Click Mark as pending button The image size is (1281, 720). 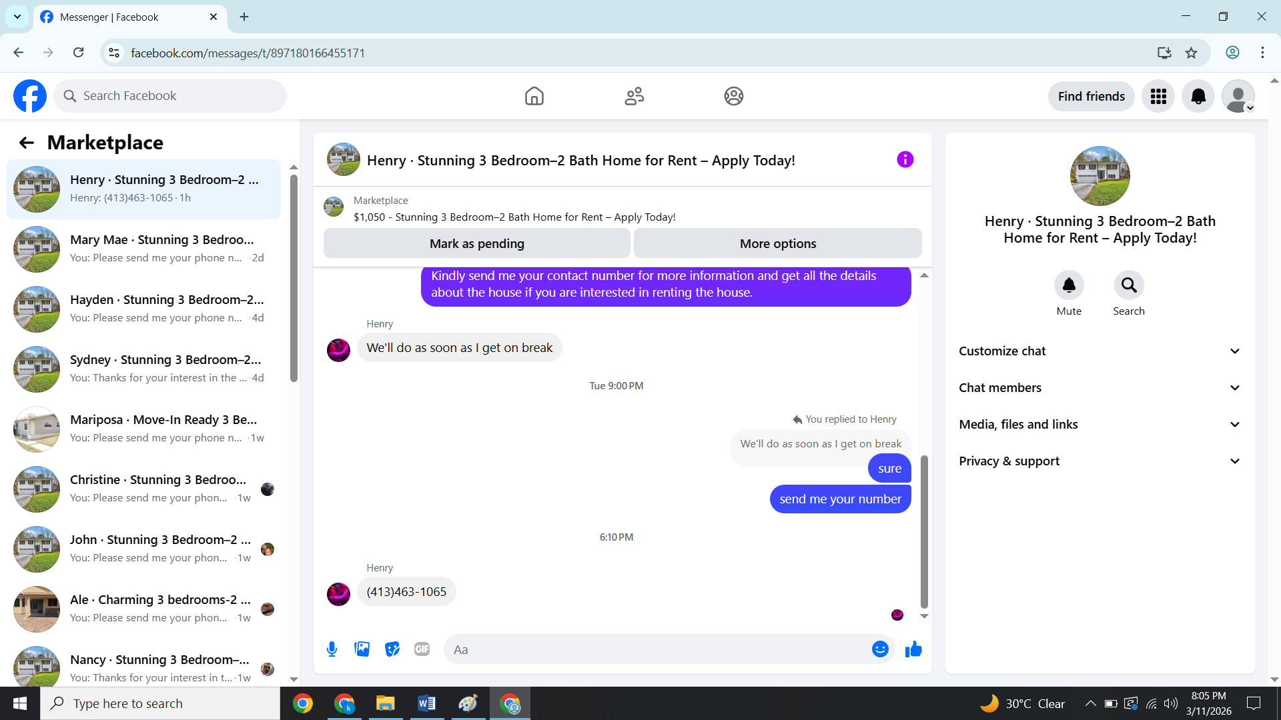(x=476, y=243)
